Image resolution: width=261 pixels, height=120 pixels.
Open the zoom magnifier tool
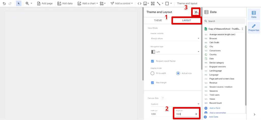coord(27,3)
